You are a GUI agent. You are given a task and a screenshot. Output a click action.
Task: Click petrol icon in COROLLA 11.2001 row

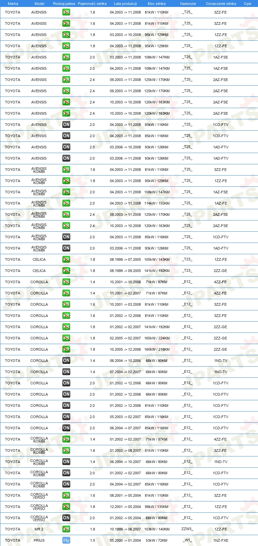(66, 293)
